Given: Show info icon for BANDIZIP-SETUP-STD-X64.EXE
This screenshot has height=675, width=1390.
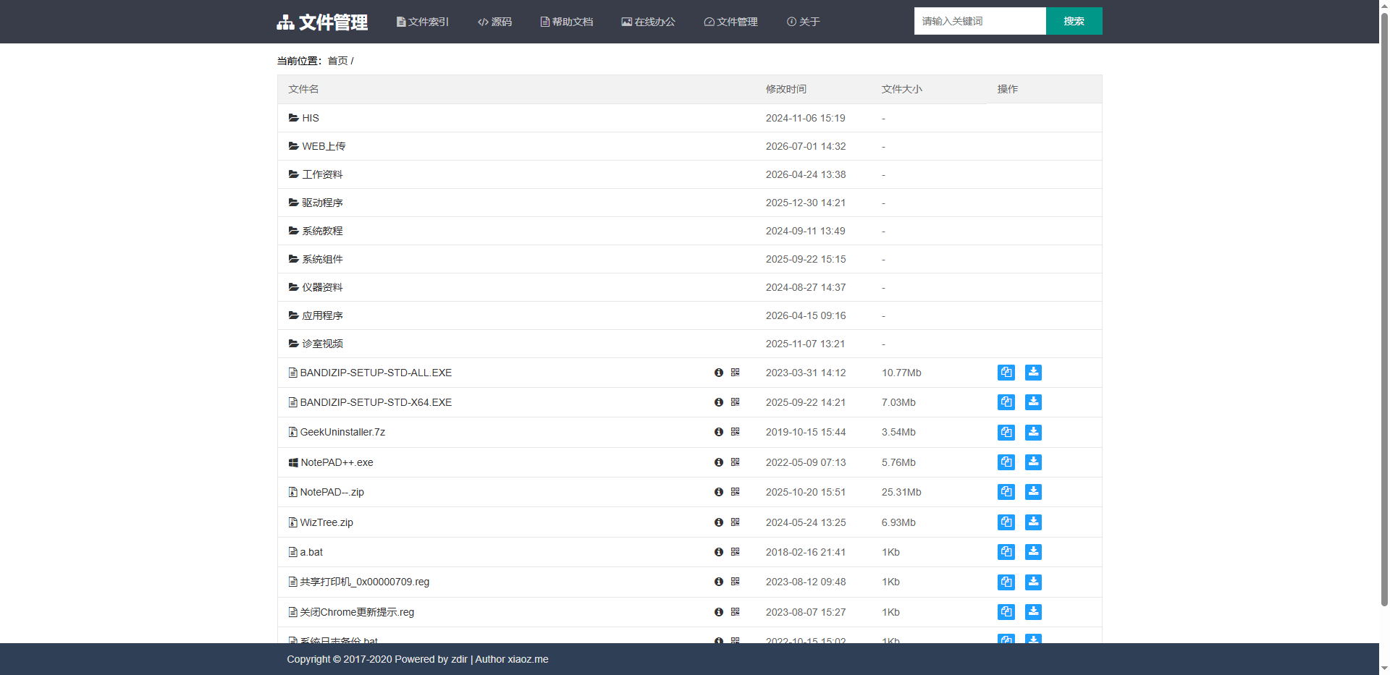Looking at the screenshot, I should coord(719,402).
